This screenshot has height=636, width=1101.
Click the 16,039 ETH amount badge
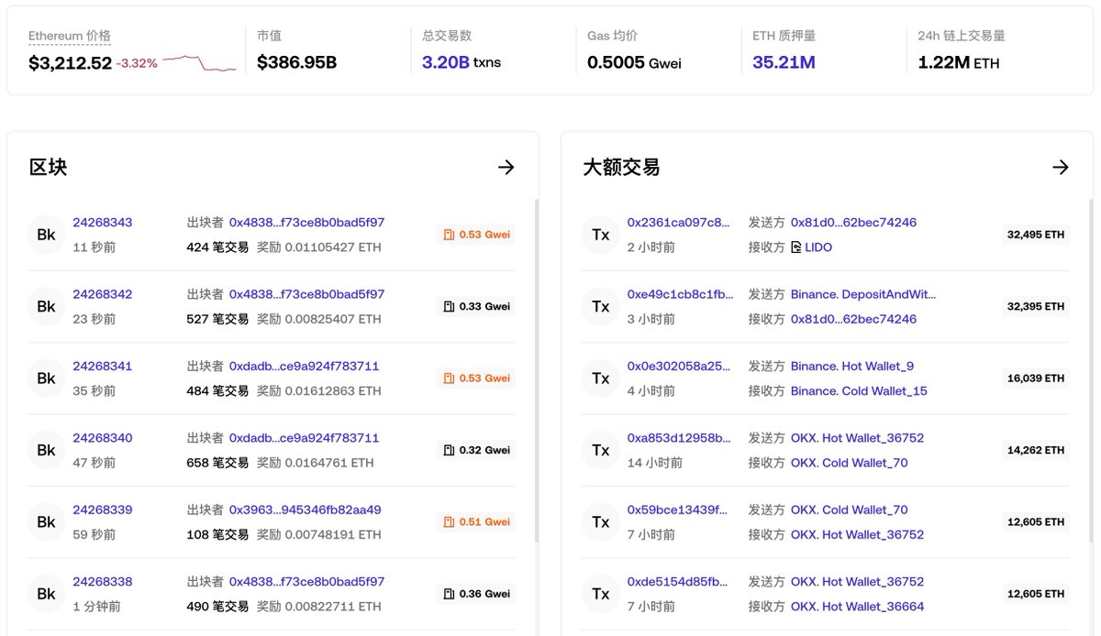(1036, 378)
